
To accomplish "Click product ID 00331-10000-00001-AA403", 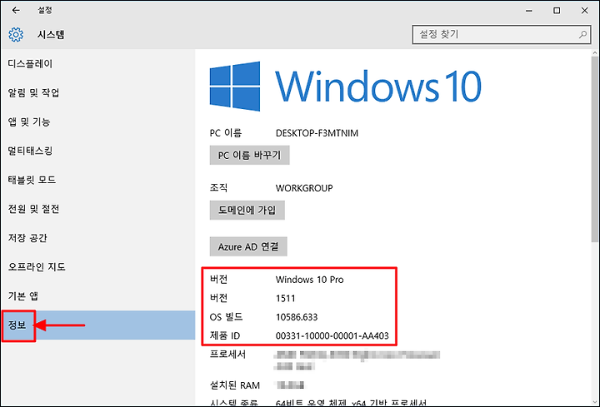I will point(332,336).
